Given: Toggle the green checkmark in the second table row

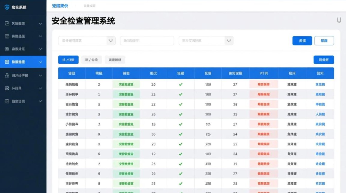Looking at the screenshot, I should click(180, 94).
